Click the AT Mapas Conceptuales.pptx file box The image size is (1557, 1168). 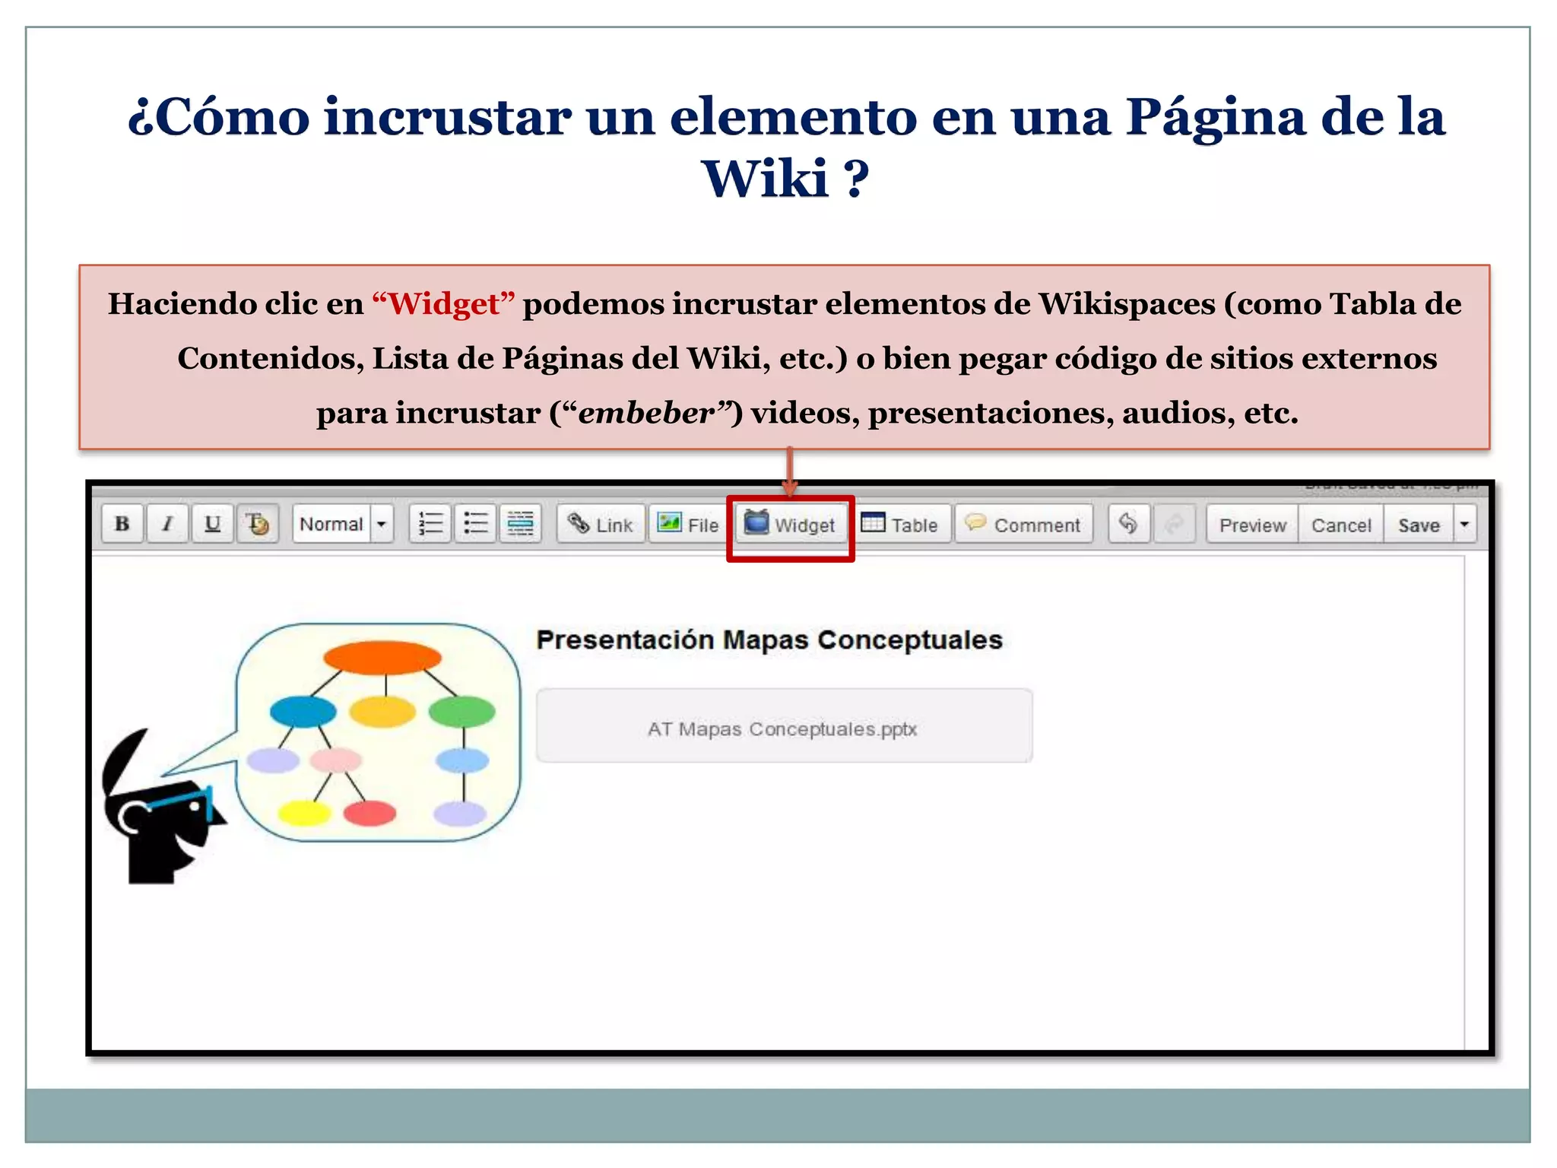(x=784, y=726)
